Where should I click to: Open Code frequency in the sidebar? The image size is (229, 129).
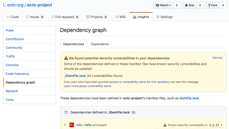(29, 74)
